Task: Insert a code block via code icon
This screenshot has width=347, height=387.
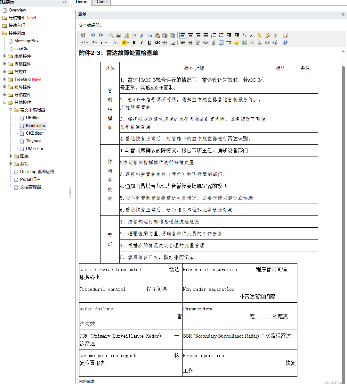Action: [134, 35]
